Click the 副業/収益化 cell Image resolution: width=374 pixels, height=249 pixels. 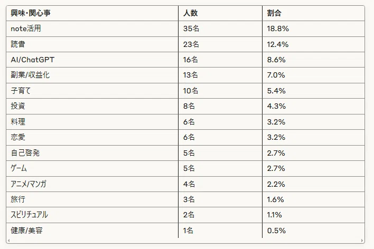(x=92, y=75)
